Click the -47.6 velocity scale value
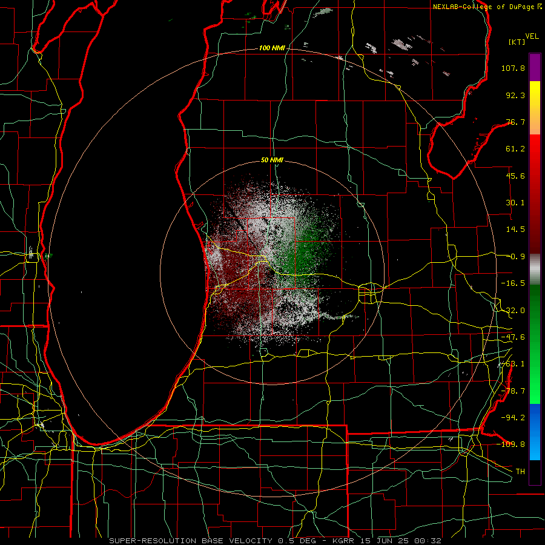This screenshot has height=545, width=545. pos(513,337)
